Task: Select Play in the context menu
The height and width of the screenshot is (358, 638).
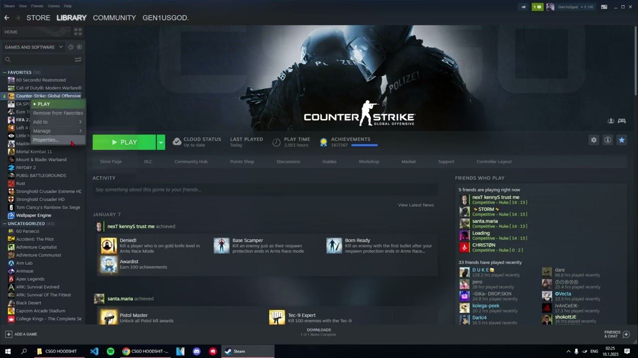Action: [58, 104]
